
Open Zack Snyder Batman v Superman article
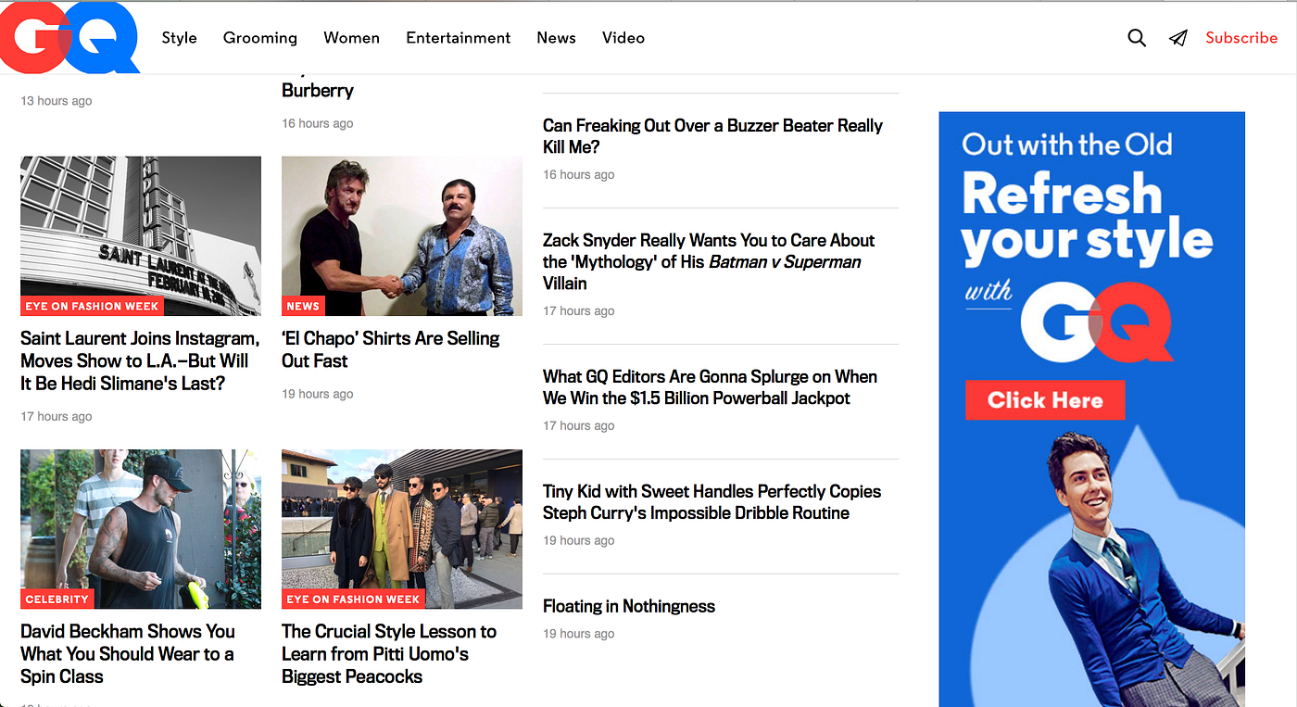pos(709,261)
